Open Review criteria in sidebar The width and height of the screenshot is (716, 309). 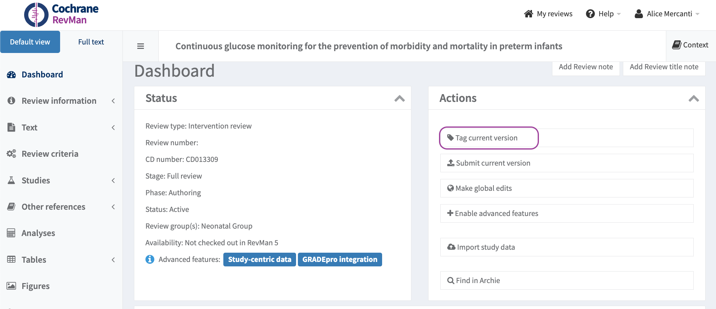point(50,154)
